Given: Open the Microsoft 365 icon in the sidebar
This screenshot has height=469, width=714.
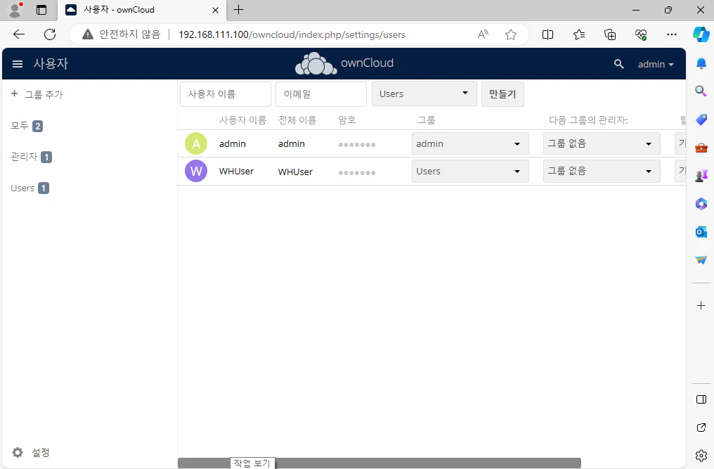Looking at the screenshot, I should point(701,204).
